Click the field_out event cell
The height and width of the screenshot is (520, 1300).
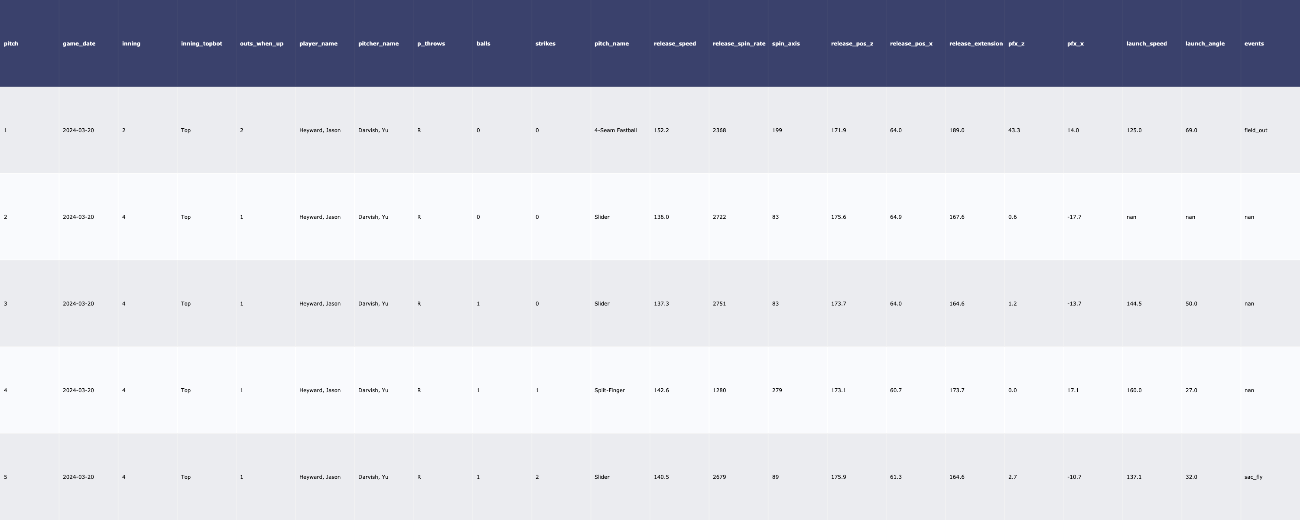tap(1256, 130)
